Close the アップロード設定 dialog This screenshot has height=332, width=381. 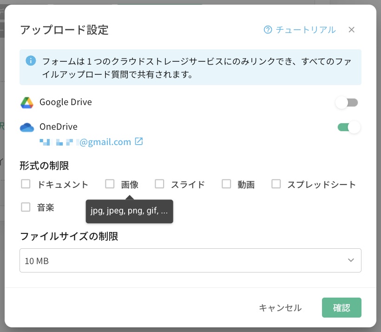351,30
